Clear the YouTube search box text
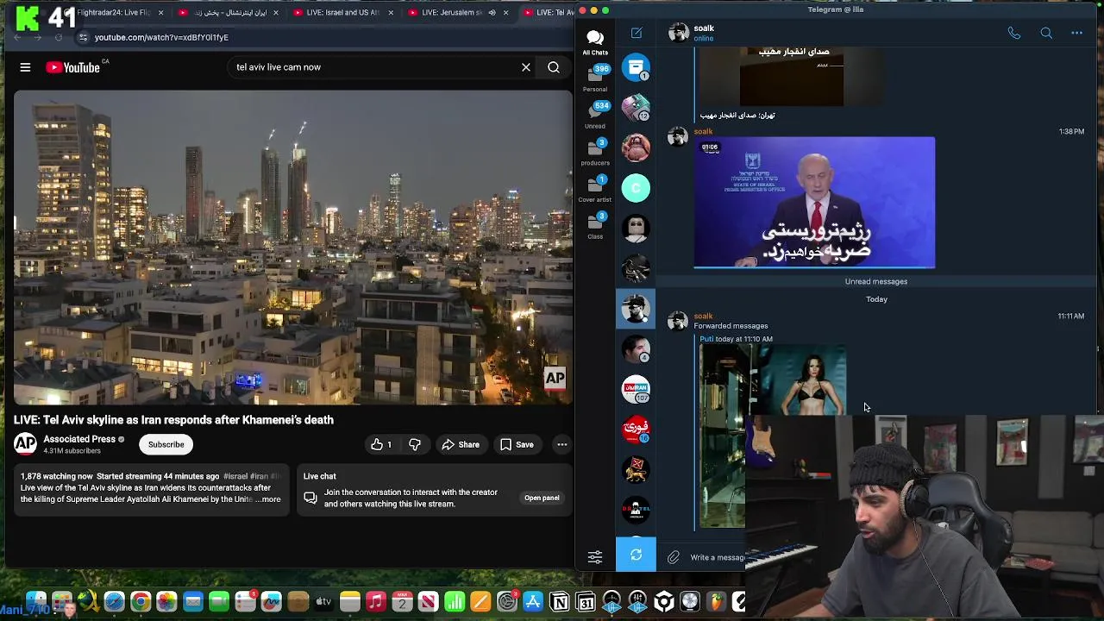Screen dimensions: 1104x621 525,67
